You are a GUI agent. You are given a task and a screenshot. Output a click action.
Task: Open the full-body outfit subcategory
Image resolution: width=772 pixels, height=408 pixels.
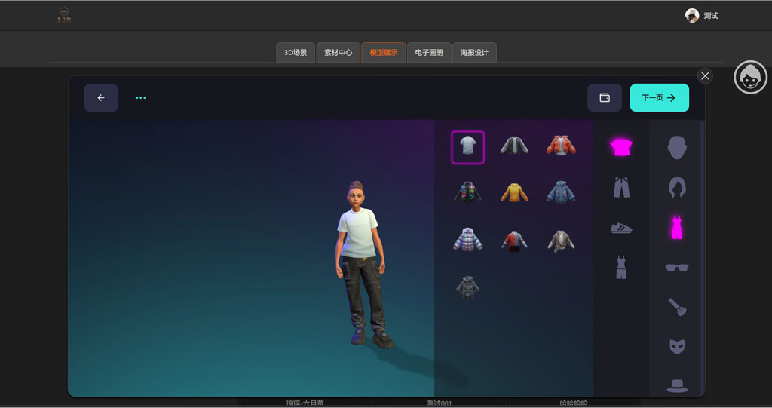click(621, 267)
